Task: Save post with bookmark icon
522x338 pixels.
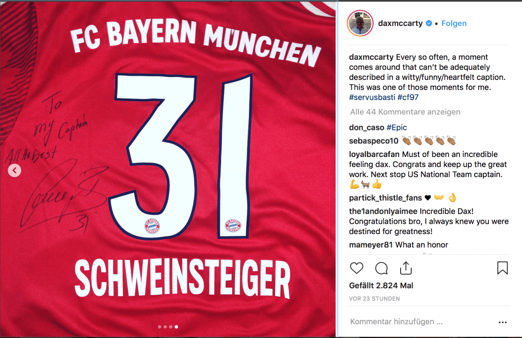Action: click(x=502, y=268)
